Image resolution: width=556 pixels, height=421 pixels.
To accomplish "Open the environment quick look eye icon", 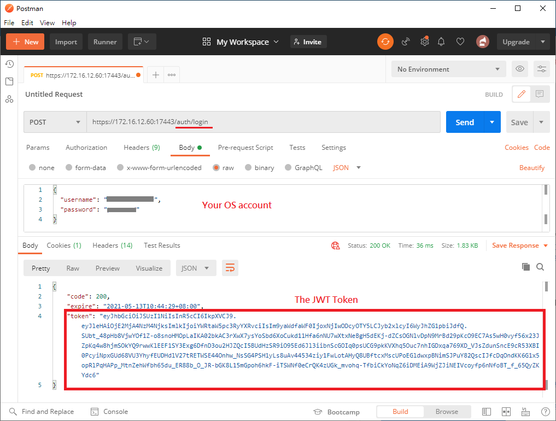I will 519,69.
